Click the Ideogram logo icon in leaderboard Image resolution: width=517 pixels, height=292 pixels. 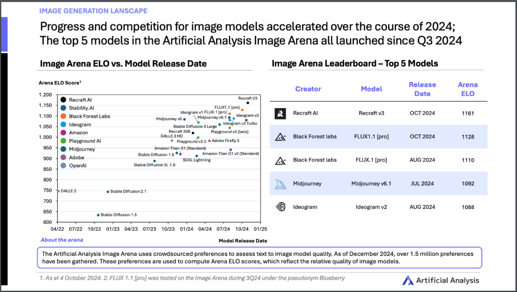click(280, 207)
